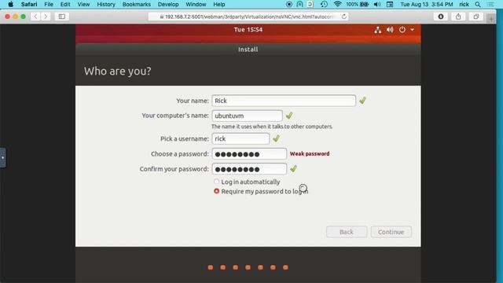Open the Develop menu
Viewport: 503px width, 283px height.
[x=168, y=4]
